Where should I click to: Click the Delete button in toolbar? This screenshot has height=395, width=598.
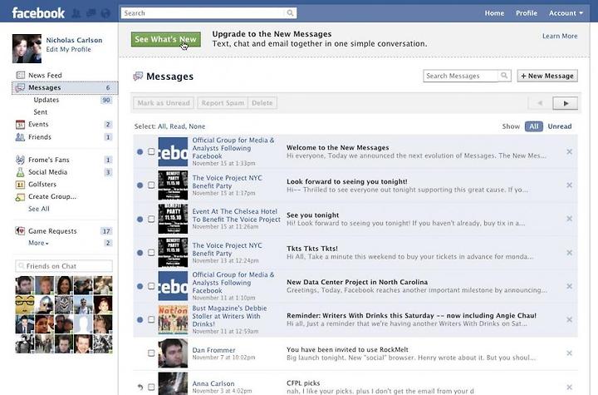coord(262,103)
